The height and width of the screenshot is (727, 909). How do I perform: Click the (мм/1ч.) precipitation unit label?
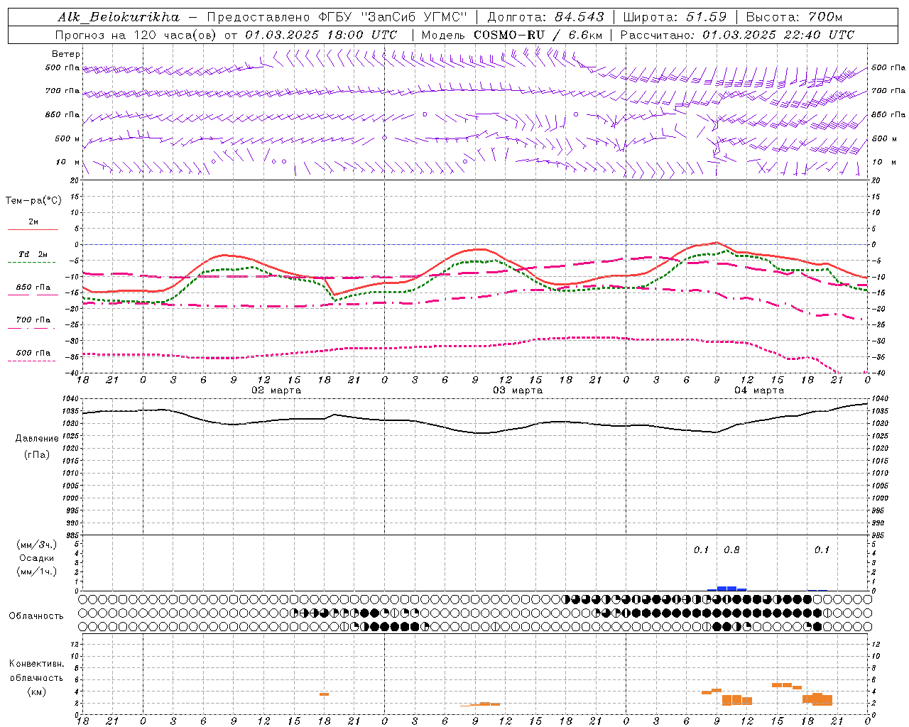[x=37, y=572]
